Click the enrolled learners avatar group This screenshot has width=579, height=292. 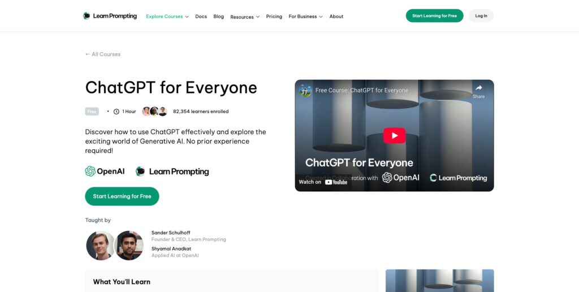tap(154, 111)
